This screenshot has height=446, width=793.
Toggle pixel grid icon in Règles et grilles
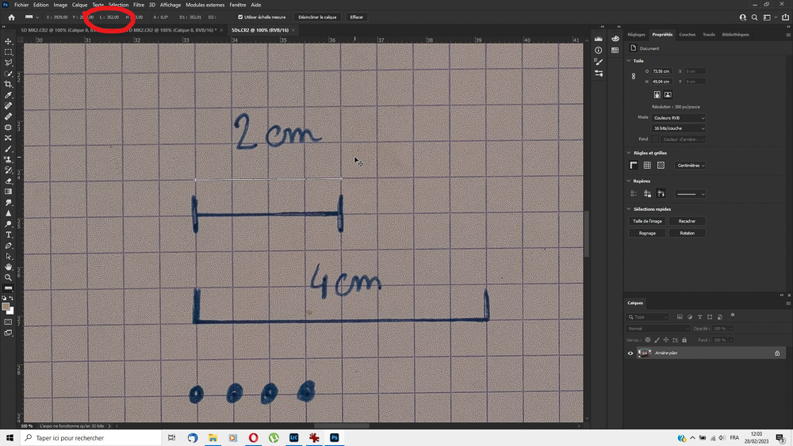pos(661,165)
